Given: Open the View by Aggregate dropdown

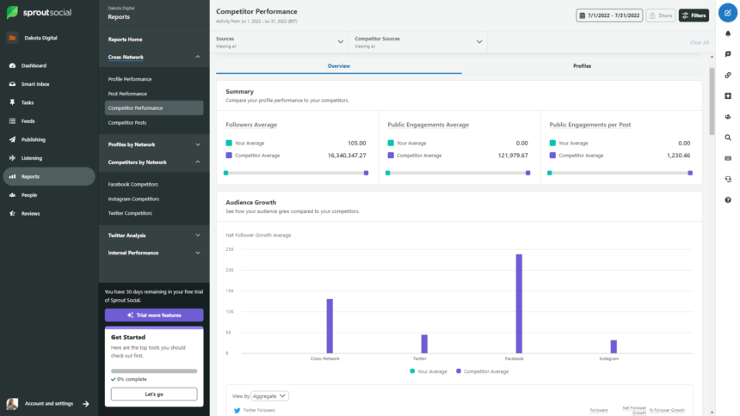Looking at the screenshot, I should pos(271,396).
